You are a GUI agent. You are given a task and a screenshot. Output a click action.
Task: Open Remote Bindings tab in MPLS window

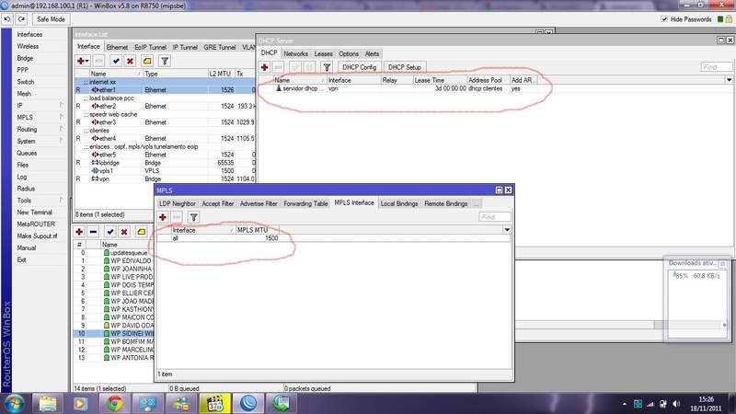click(446, 203)
